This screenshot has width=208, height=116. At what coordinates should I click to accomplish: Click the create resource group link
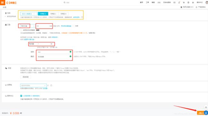(x=45, y=88)
